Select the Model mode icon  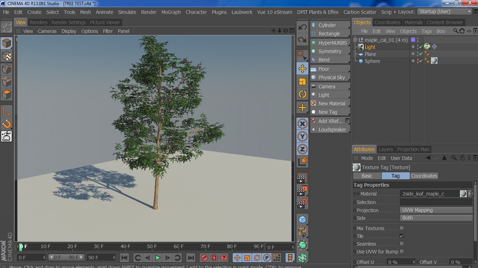[x=7, y=43]
